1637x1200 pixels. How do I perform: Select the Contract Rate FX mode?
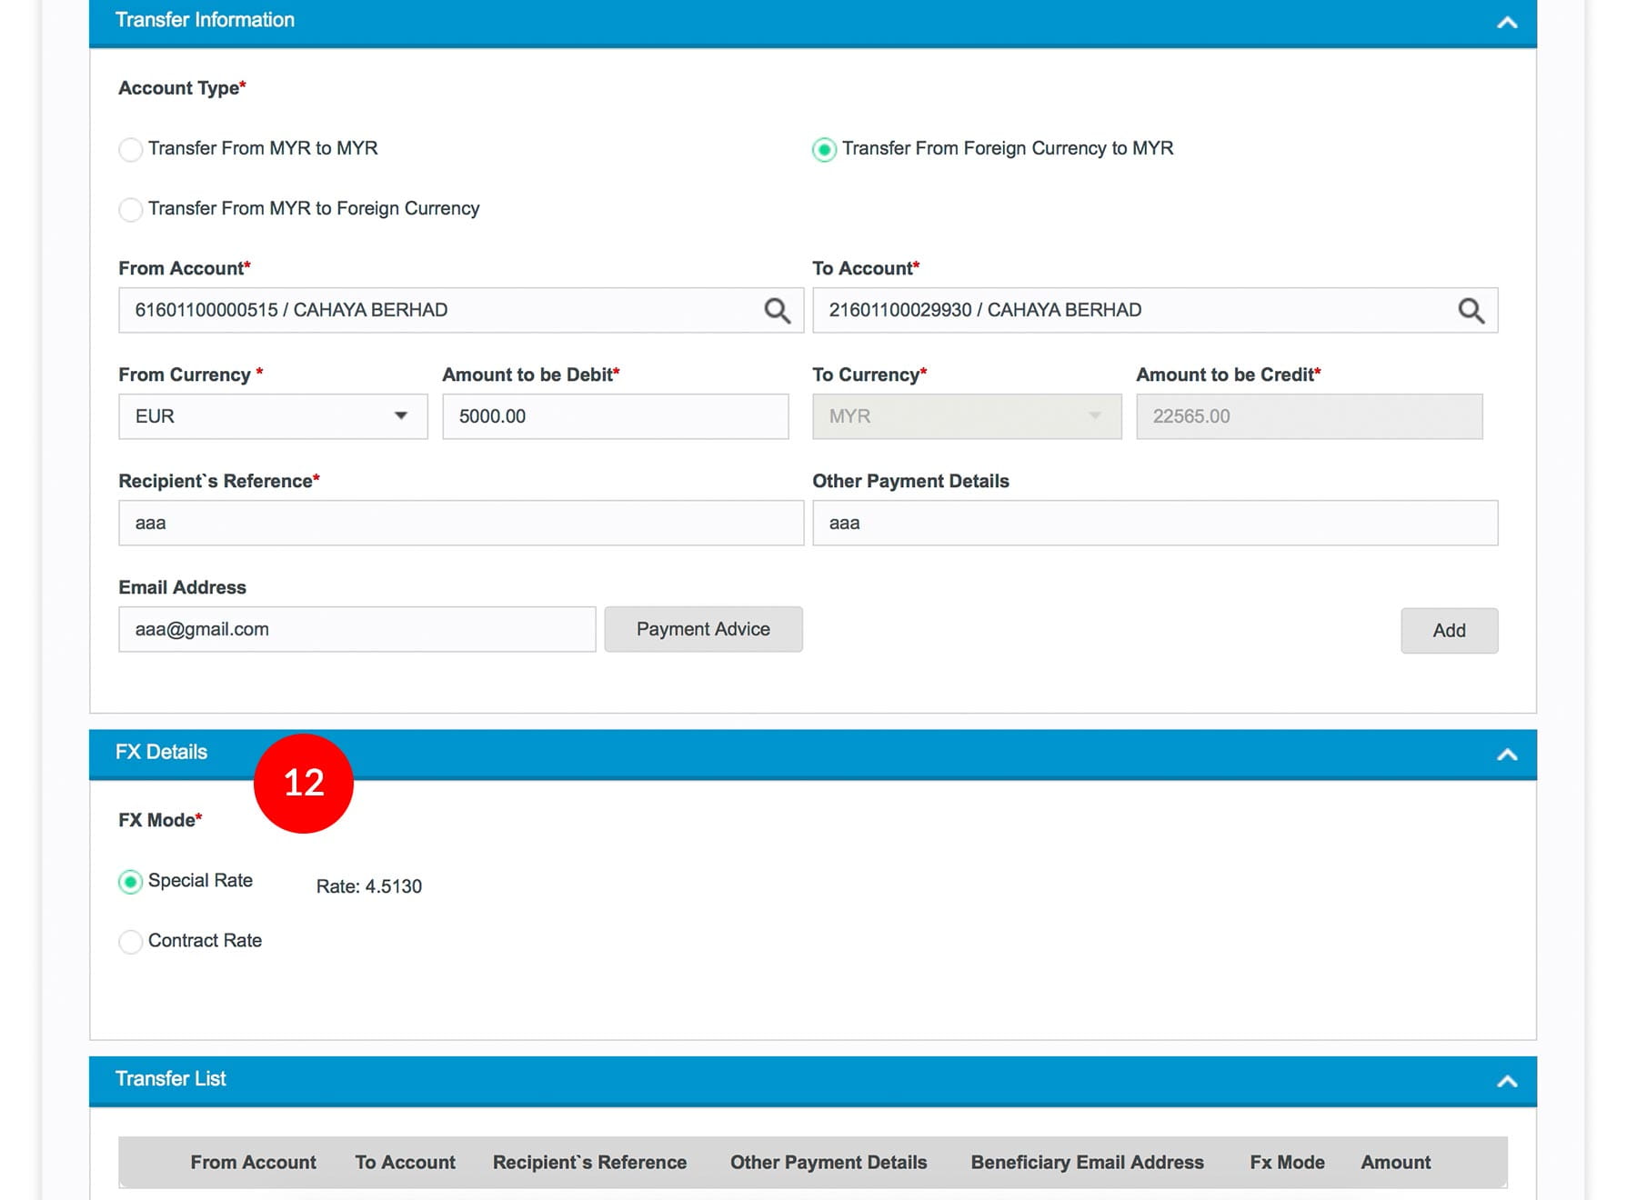tap(131, 942)
